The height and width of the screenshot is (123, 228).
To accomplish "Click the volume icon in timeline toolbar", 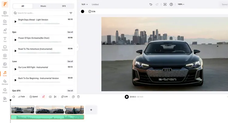I will [14, 97].
